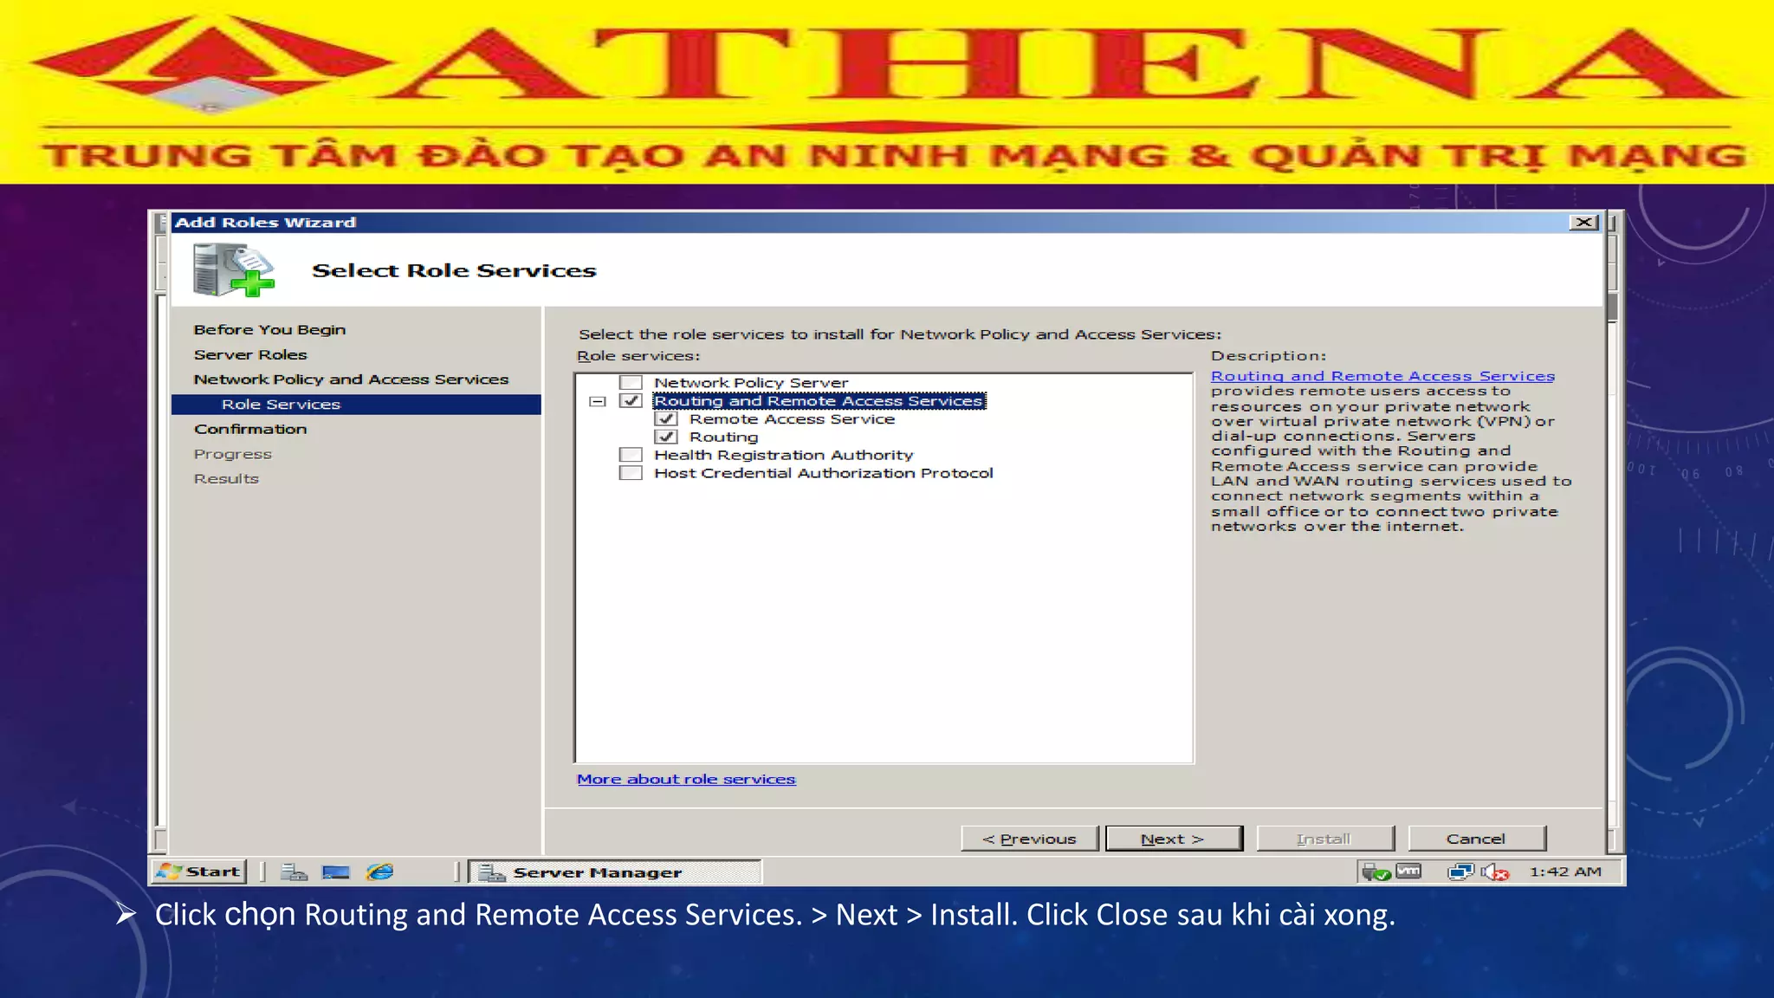Enable Health Registration Authority checkbox
This screenshot has width=1774, height=998.
click(x=631, y=455)
